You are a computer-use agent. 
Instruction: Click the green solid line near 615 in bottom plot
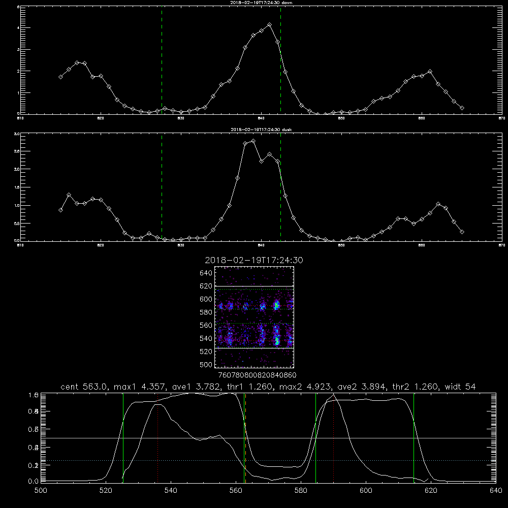(x=414, y=438)
